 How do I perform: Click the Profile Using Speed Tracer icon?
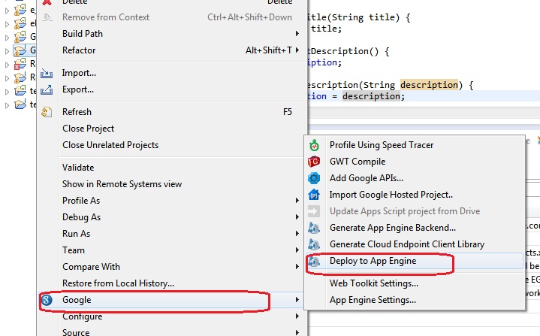point(315,145)
